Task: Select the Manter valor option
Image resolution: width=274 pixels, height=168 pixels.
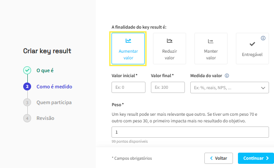Action: [211, 49]
